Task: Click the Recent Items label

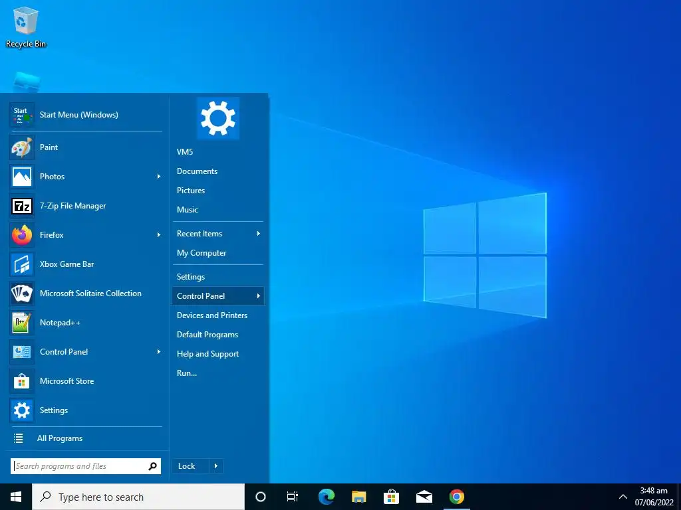Action: (200, 234)
